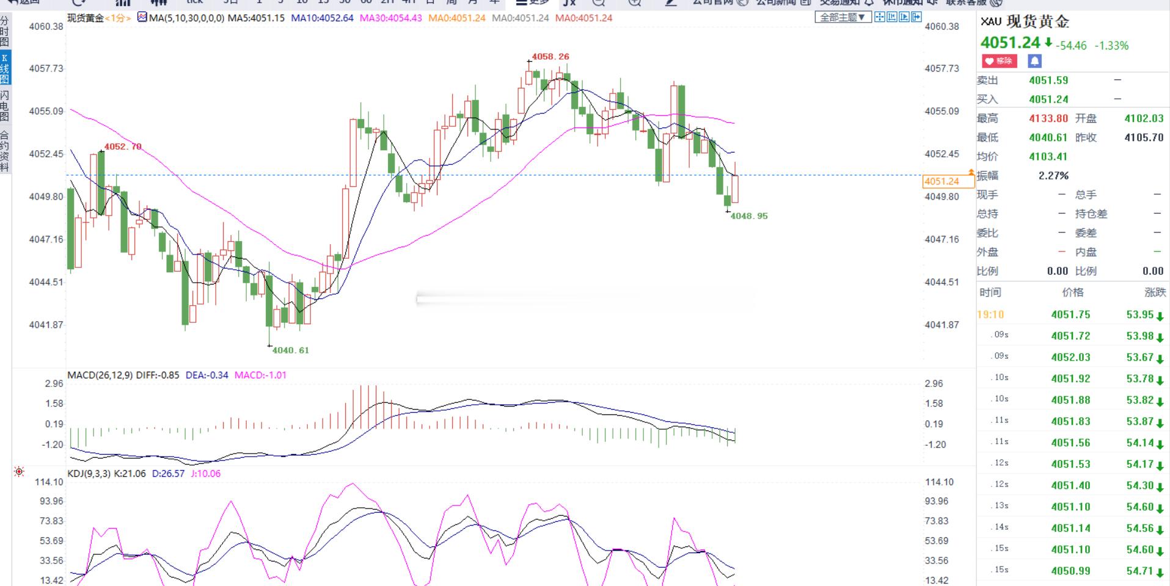Select the tick row priced 4051.92
The height and width of the screenshot is (586, 1170).
[1073, 378]
